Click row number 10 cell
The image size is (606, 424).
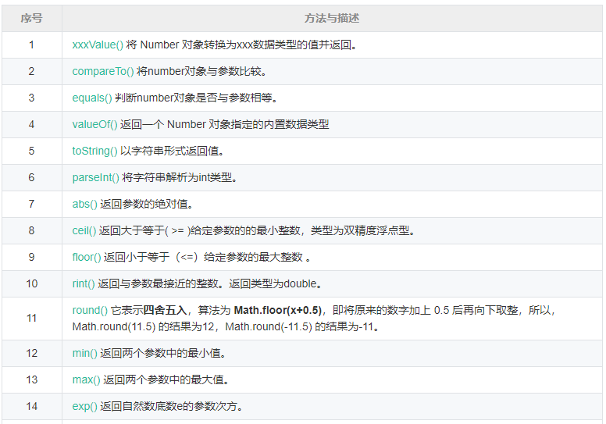(32, 283)
